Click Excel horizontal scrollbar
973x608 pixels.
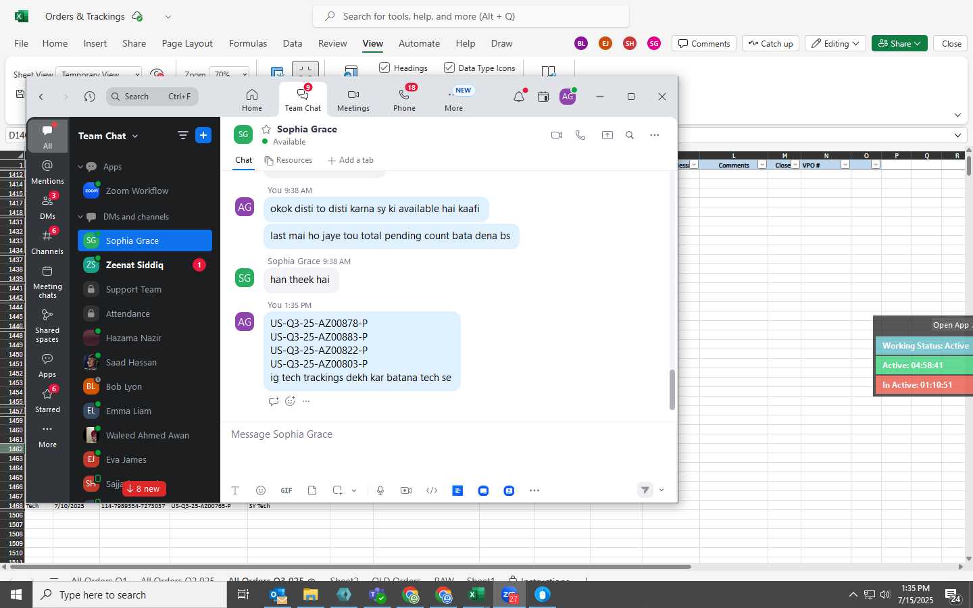click(351, 567)
